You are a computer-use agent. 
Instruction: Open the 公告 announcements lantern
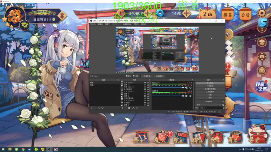point(245,15)
